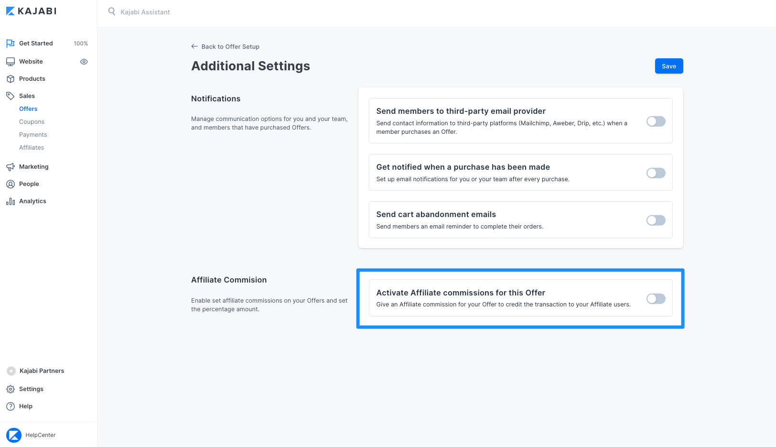Click the Website monitor icon

(x=11, y=62)
